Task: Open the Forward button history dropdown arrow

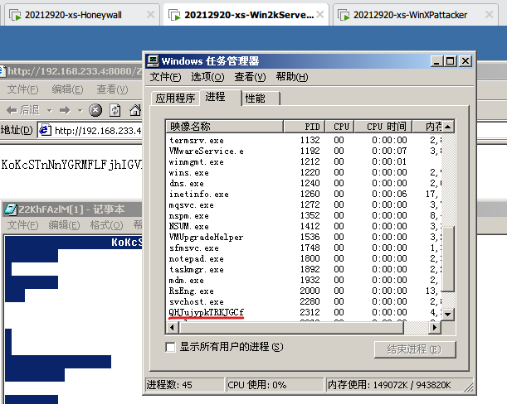Action: tap(80, 111)
